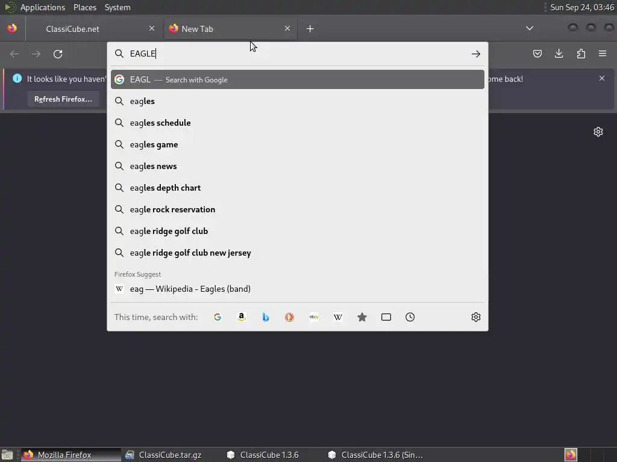The image size is (617, 462).
Task: Choose the 'eagles news' suggestion
Action: coord(298,166)
